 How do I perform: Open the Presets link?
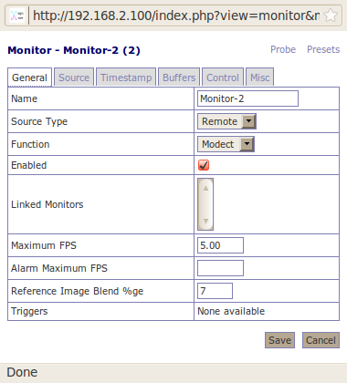tap(323, 49)
